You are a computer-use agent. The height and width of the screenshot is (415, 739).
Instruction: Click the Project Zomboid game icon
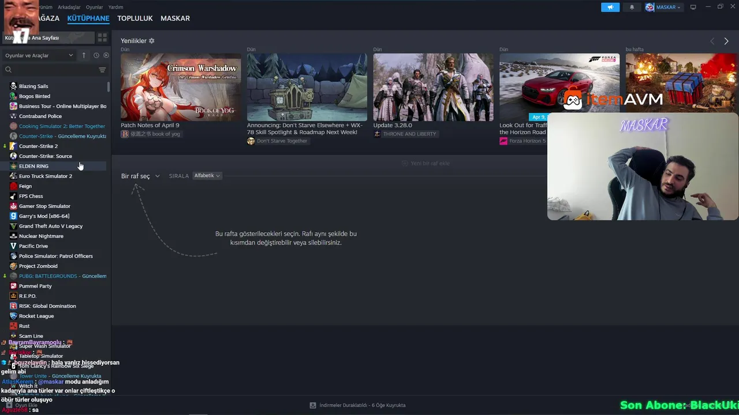coord(13,266)
